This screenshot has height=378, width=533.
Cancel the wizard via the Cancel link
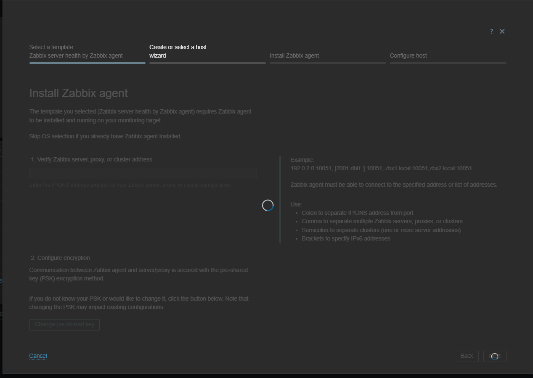coord(38,356)
